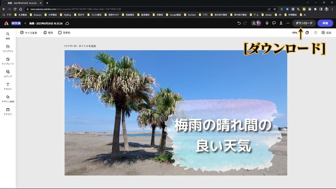
Task: Open the ゲーム bookmark folder
Action: (254, 15)
